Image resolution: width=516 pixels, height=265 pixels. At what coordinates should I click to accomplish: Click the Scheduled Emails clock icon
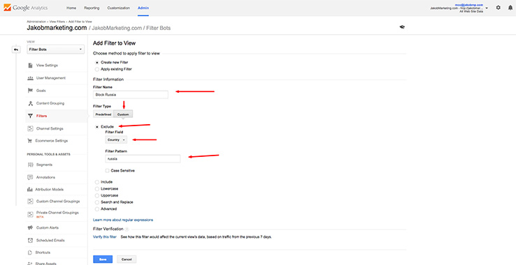30,241
